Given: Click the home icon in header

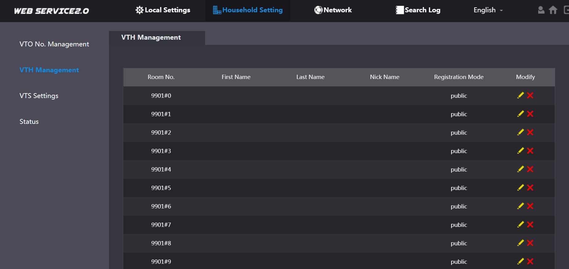Looking at the screenshot, I should (x=553, y=10).
